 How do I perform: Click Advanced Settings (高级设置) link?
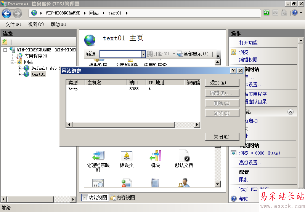coord(251,163)
